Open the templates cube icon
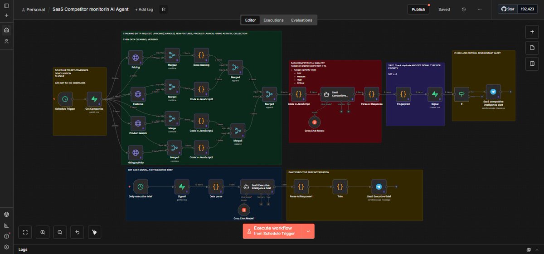The width and height of the screenshot is (544, 254). [x=6, y=215]
